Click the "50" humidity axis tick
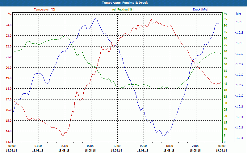 tap(225, 77)
